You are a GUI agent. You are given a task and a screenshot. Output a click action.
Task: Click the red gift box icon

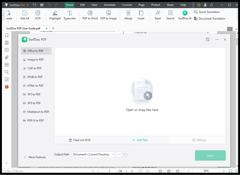7,87
